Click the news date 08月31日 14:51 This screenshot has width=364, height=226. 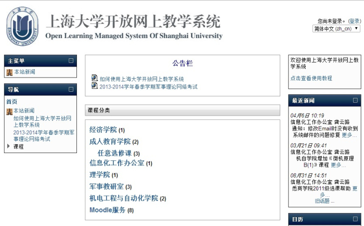(x=308, y=175)
